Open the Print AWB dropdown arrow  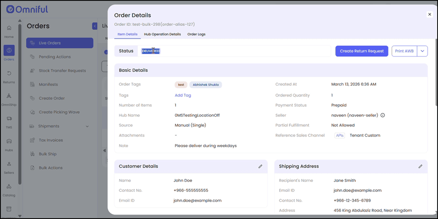422,51
